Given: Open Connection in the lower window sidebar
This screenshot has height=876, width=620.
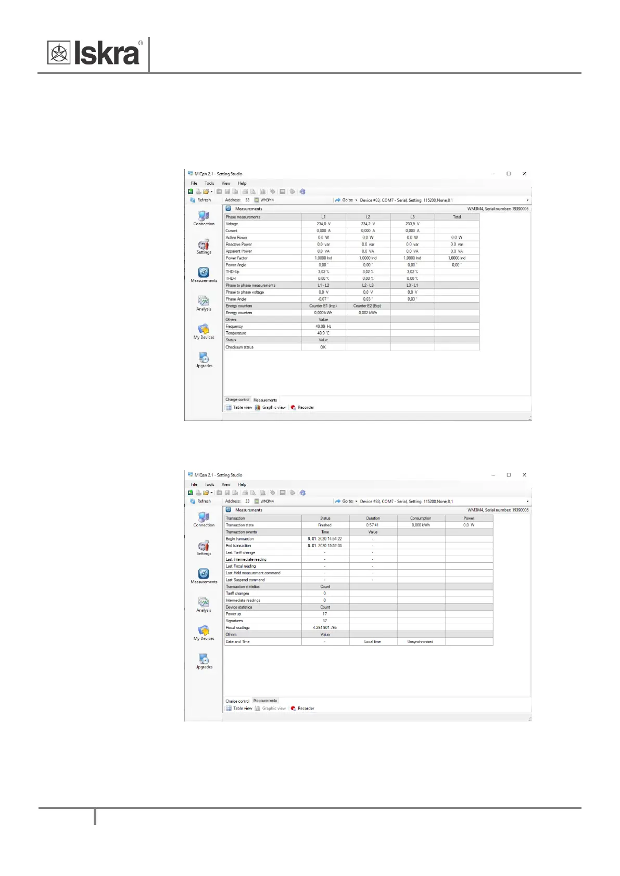Looking at the screenshot, I should [204, 519].
